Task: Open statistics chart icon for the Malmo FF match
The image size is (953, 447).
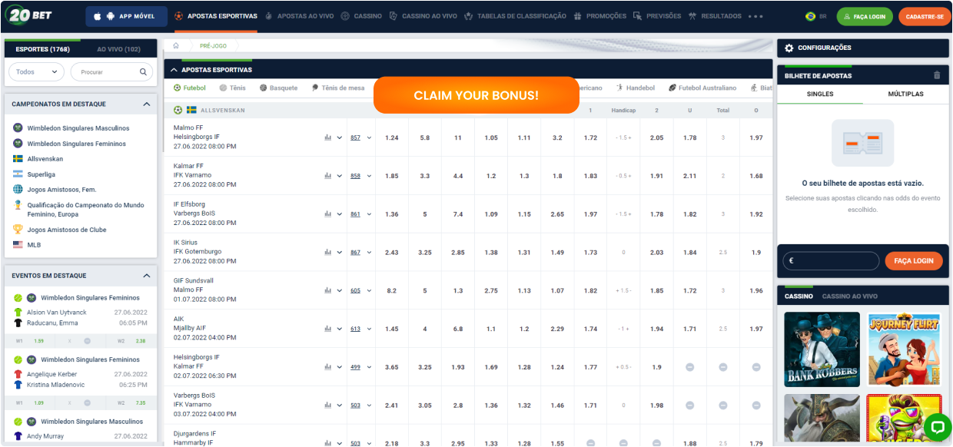Action: coord(328,137)
